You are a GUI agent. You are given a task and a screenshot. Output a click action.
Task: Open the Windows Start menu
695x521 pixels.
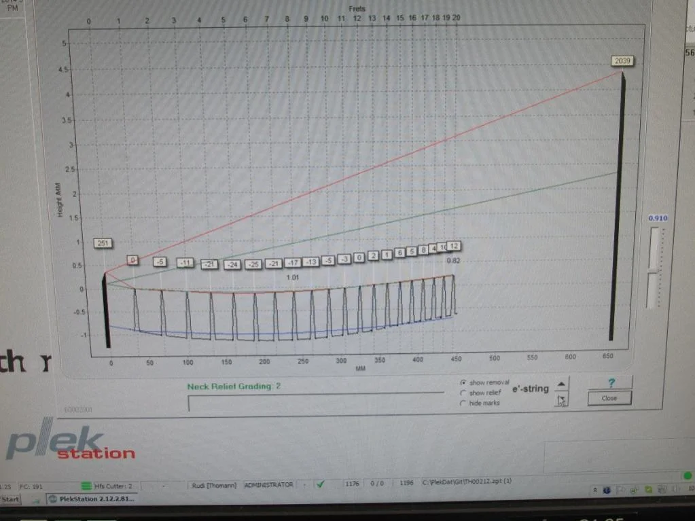[x=10, y=499]
